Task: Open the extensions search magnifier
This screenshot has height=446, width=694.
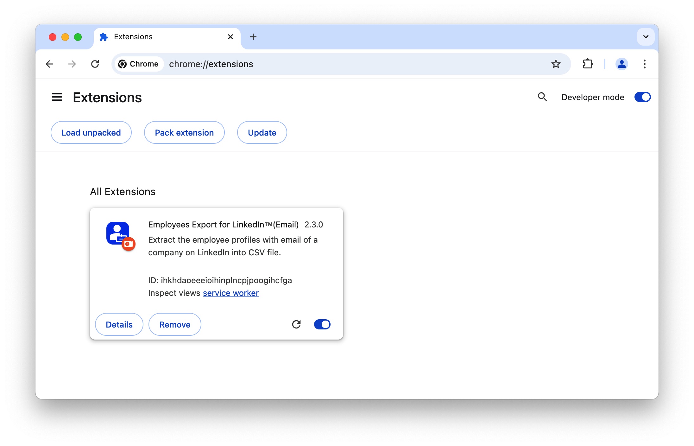Action: point(542,97)
